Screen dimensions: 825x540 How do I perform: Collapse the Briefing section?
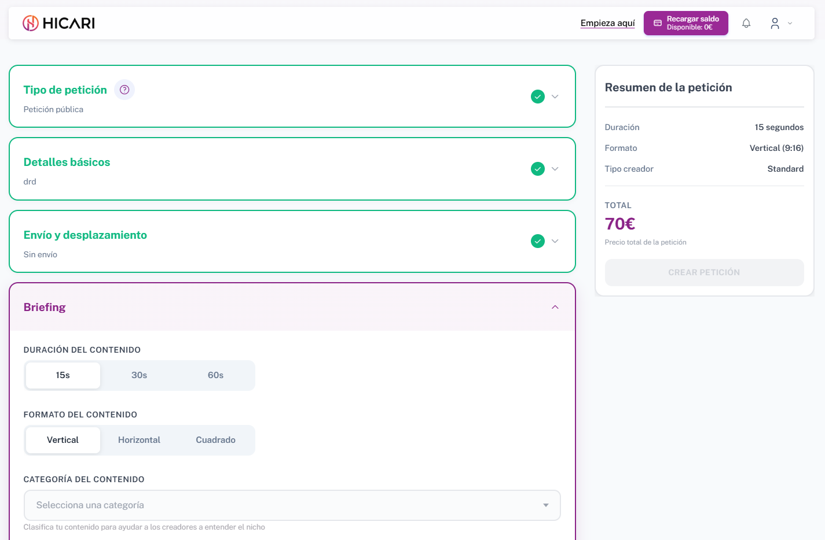[555, 307]
